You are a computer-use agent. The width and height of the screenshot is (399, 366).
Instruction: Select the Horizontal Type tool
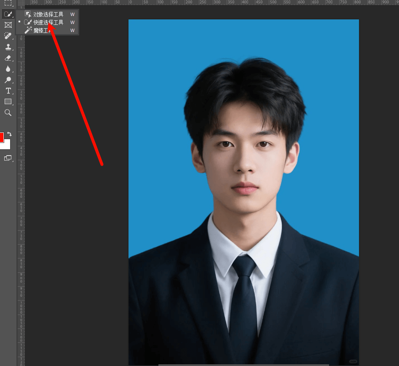[8, 91]
